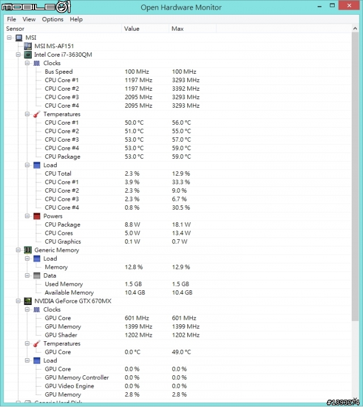Select CPU Package temperature row
The image size is (363, 407).
pyautogui.click(x=178, y=156)
